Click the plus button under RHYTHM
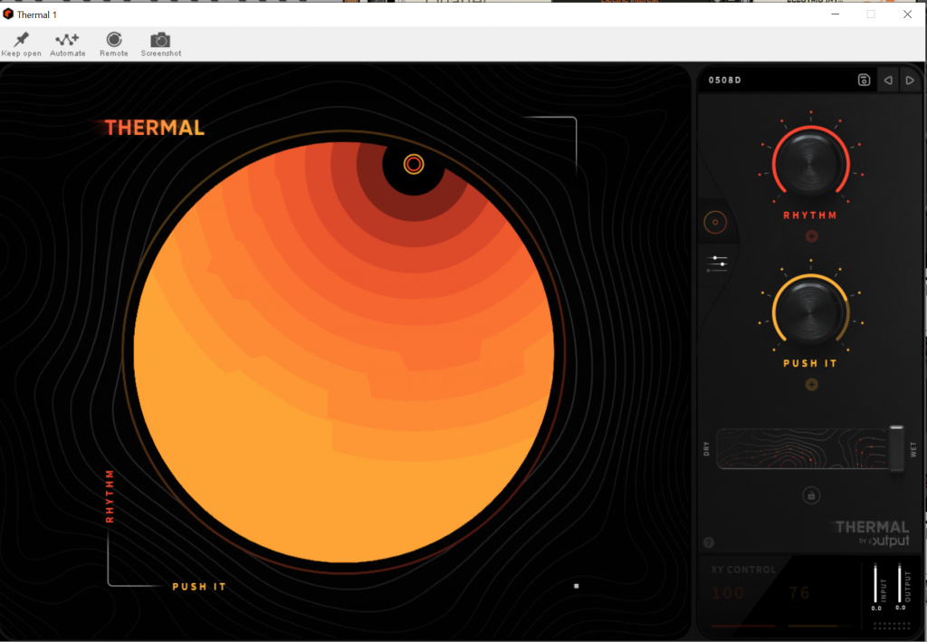The image size is (927, 642). pyautogui.click(x=811, y=237)
